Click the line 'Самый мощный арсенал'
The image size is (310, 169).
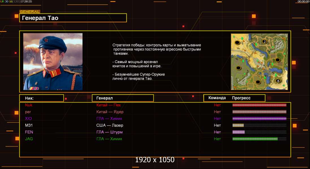(x=136, y=62)
